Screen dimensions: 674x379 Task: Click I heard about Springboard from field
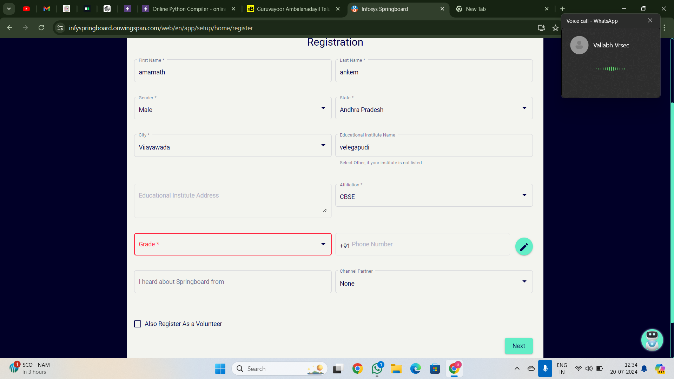(x=233, y=282)
